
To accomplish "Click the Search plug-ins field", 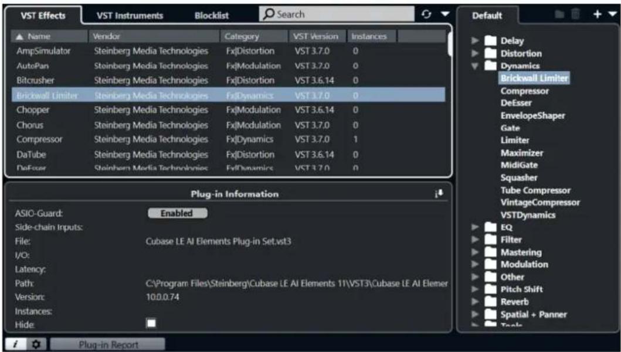I will pos(337,14).
